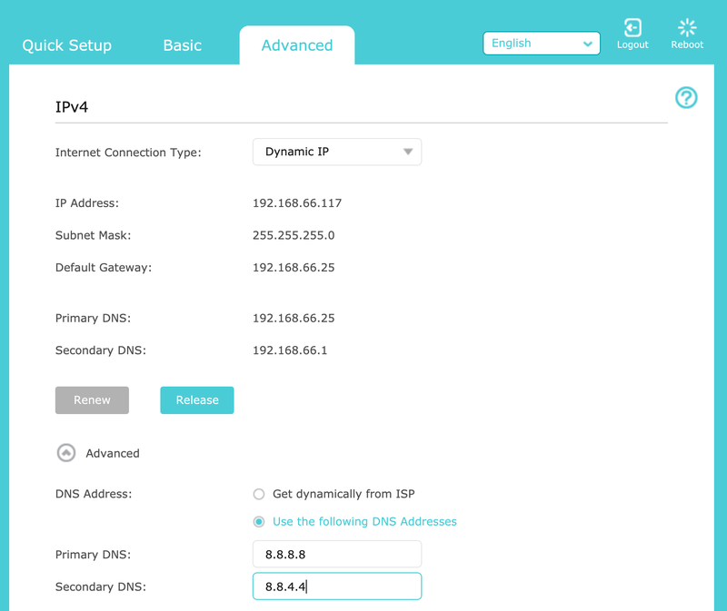Click the Release button
Image resolution: width=727 pixels, height=611 pixels.
point(197,400)
